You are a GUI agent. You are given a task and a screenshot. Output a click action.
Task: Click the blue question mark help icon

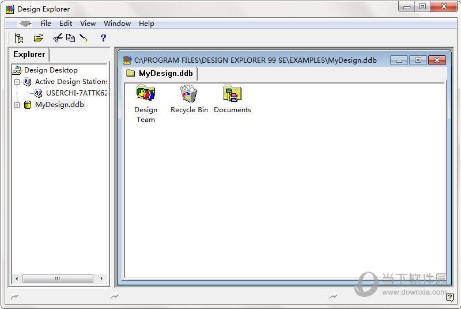click(x=103, y=38)
